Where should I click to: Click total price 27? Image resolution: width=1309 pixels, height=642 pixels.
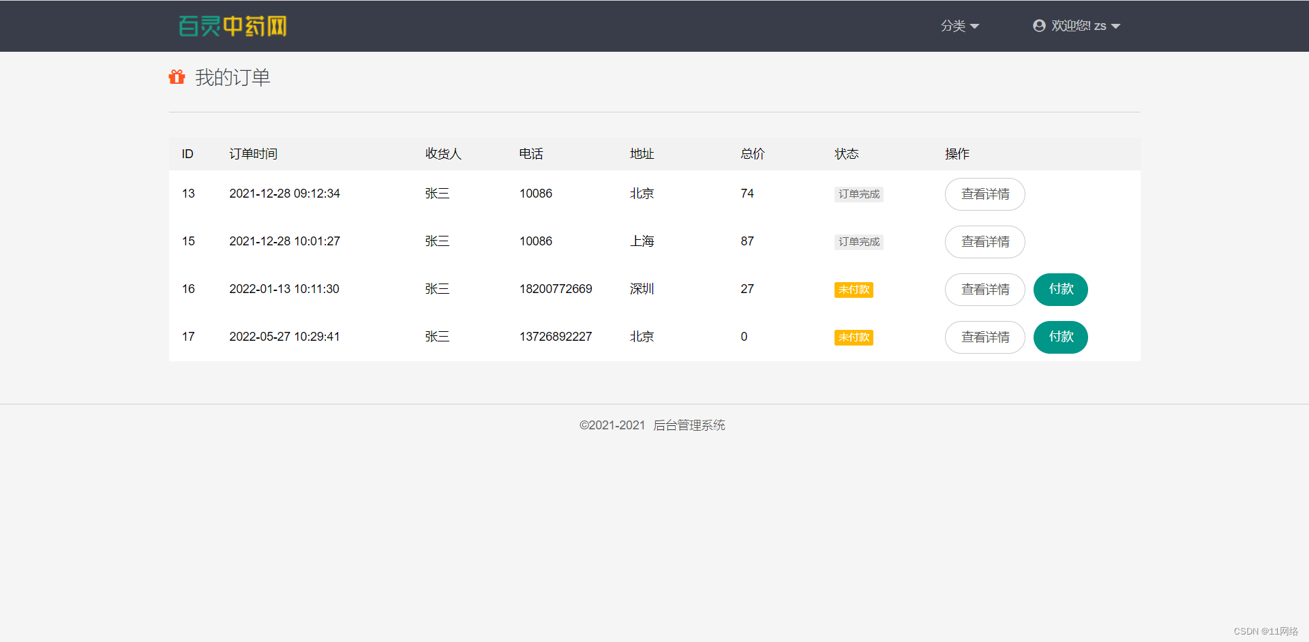coord(747,289)
